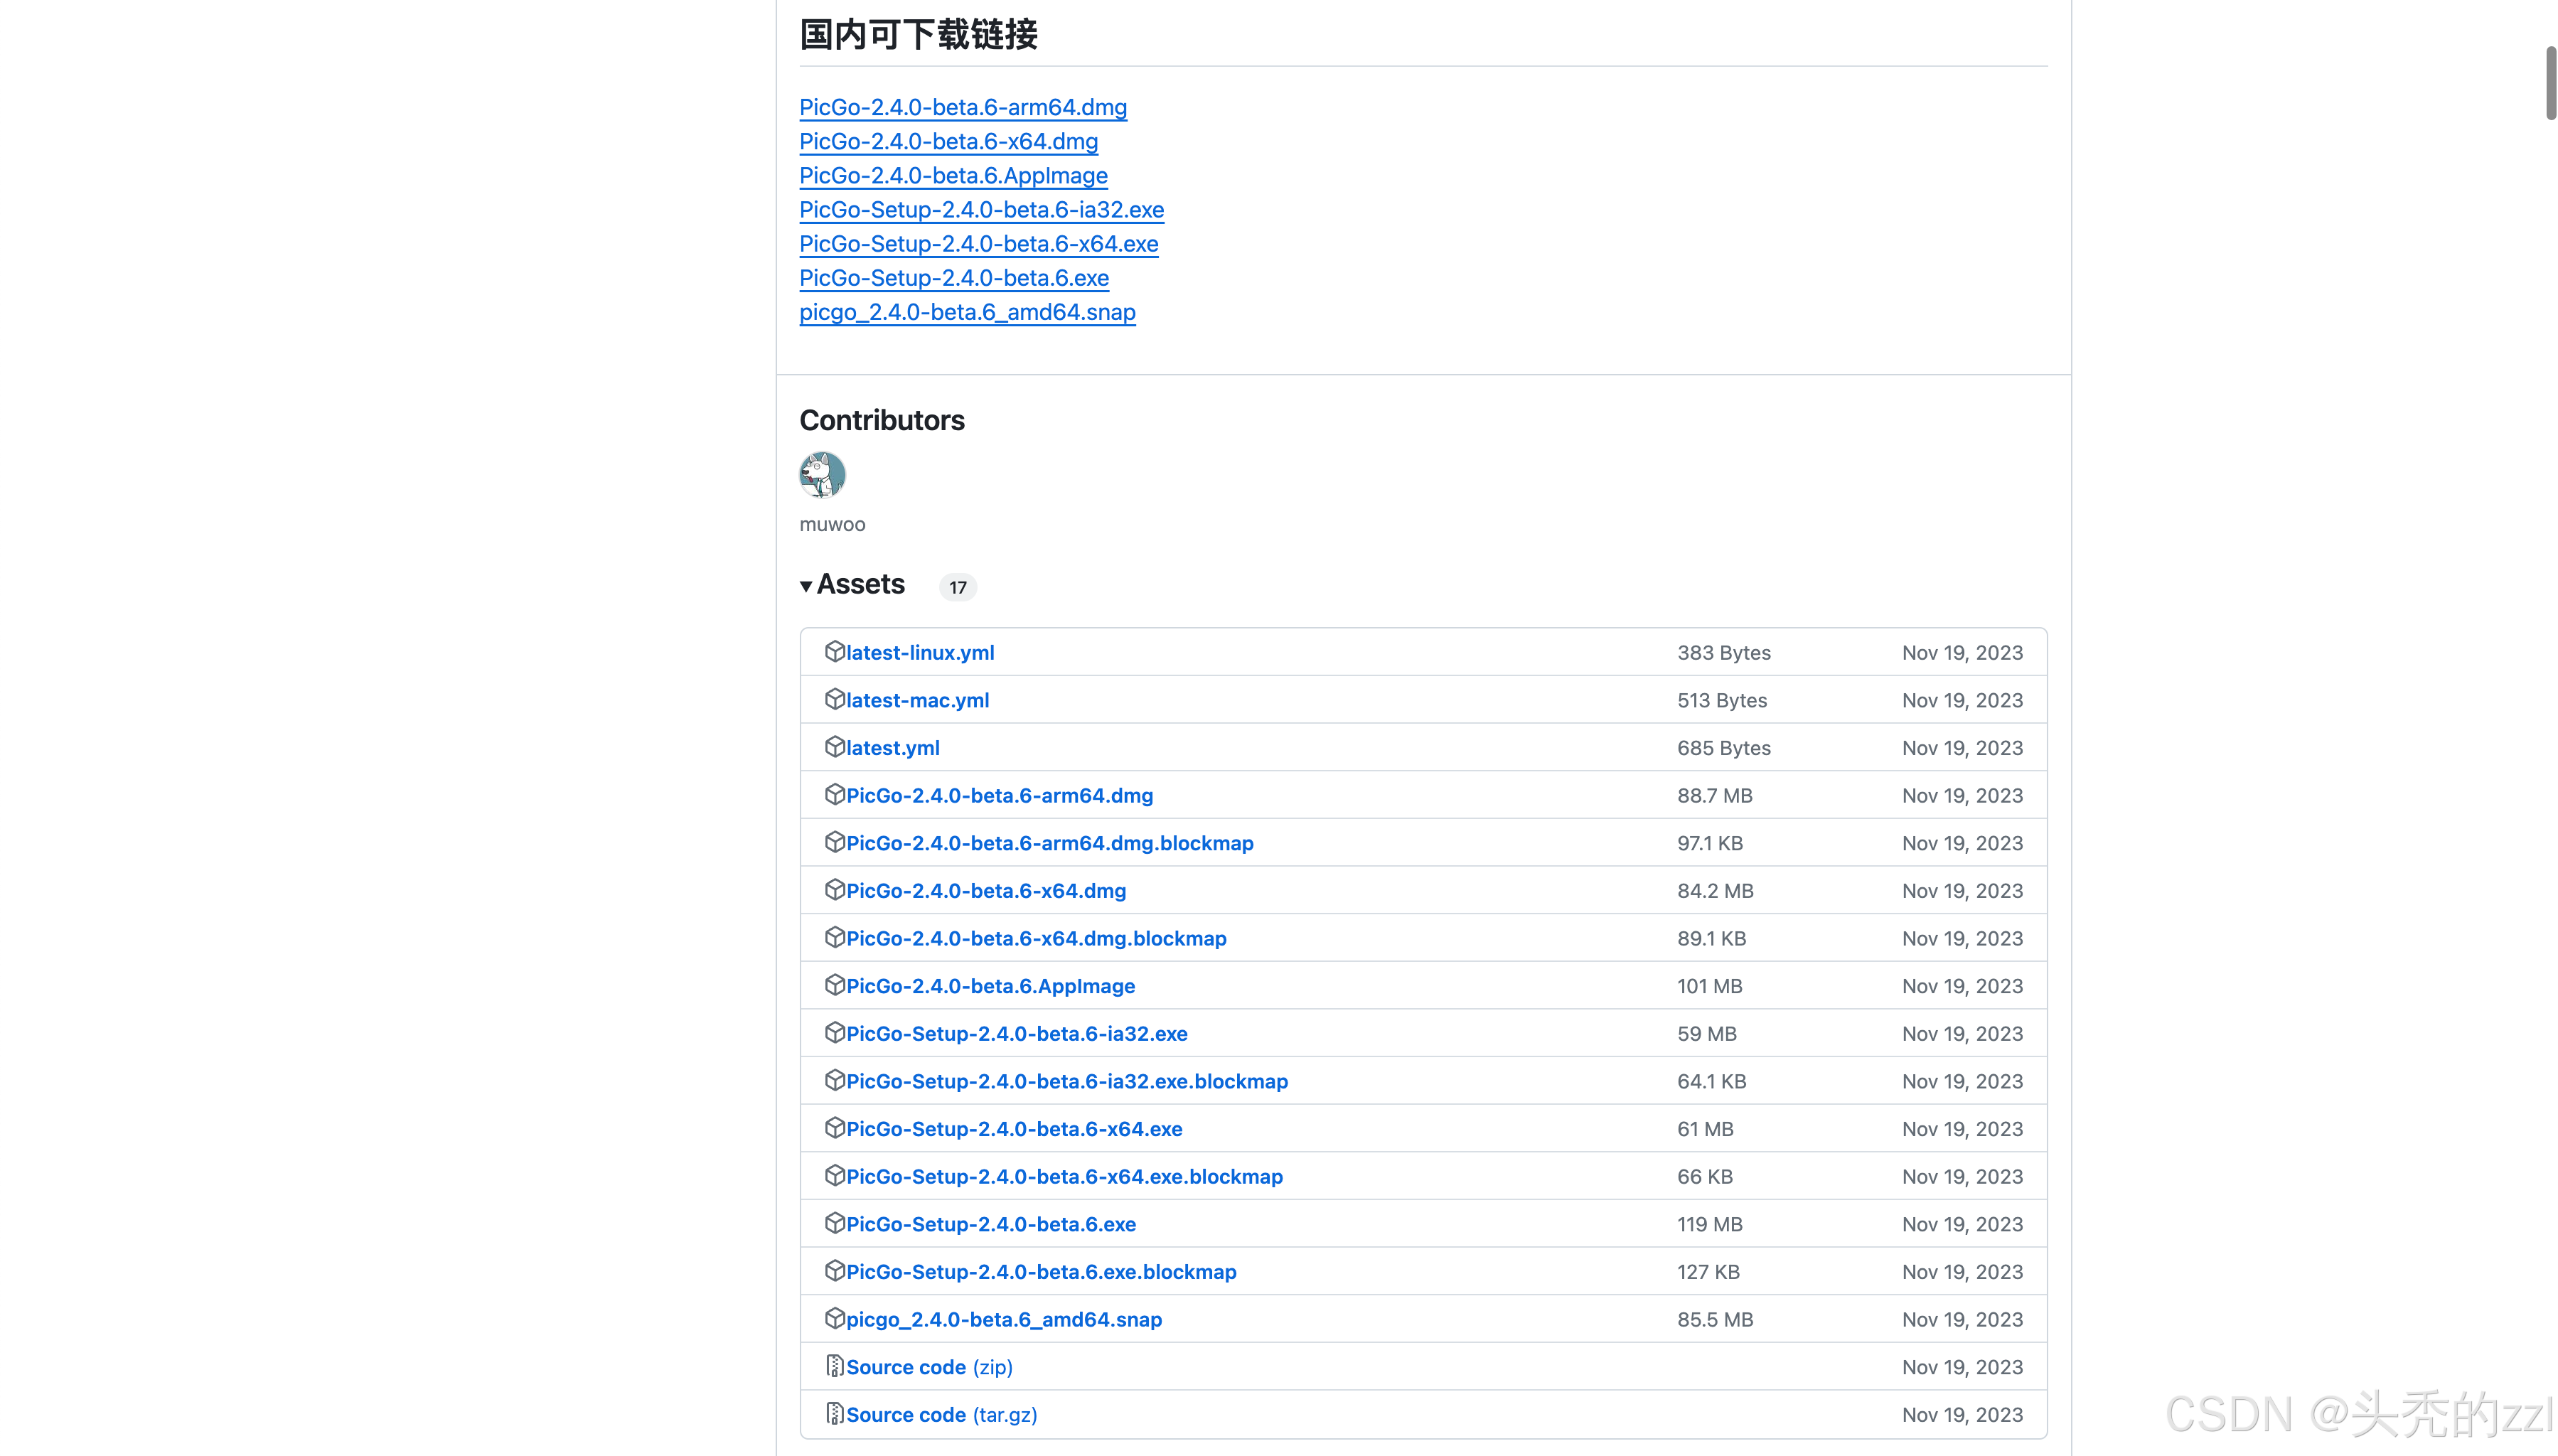Click the muwoo contributor name
The height and width of the screenshot is (1456, 2558).
832,525
